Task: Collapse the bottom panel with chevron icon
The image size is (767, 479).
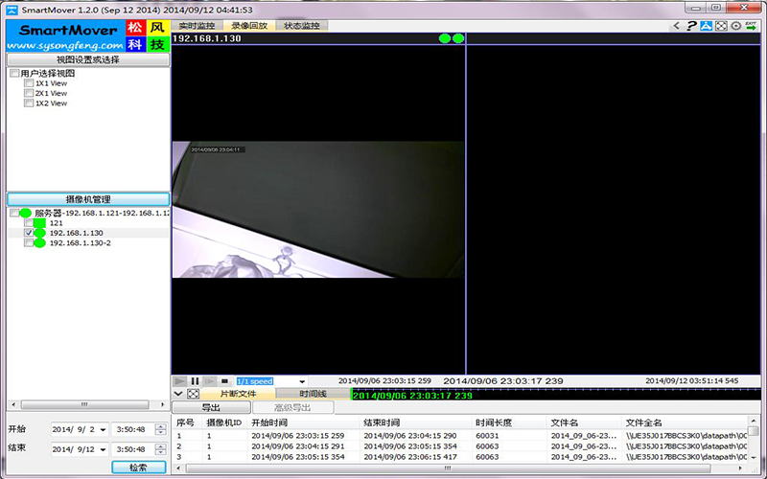Action: pos(178,394)
